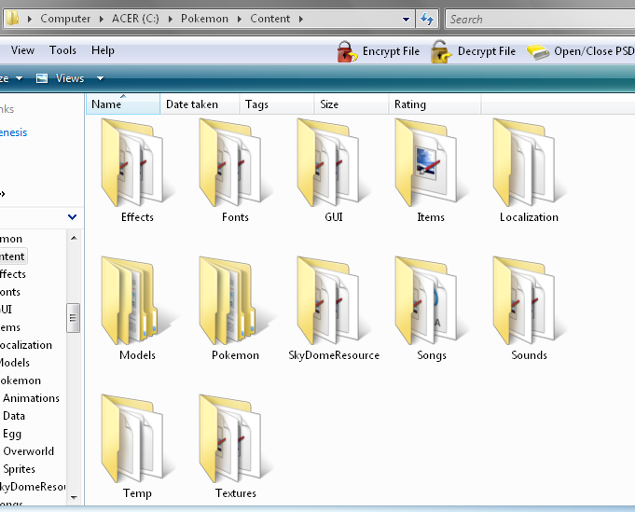Click the Views picture icon
The height and width of the screenshot is (512, 635).
tap(42, 78)
